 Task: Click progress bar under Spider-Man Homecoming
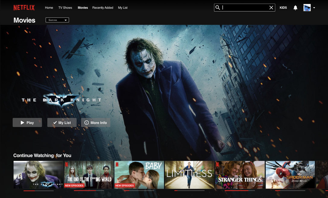[290, 191]
